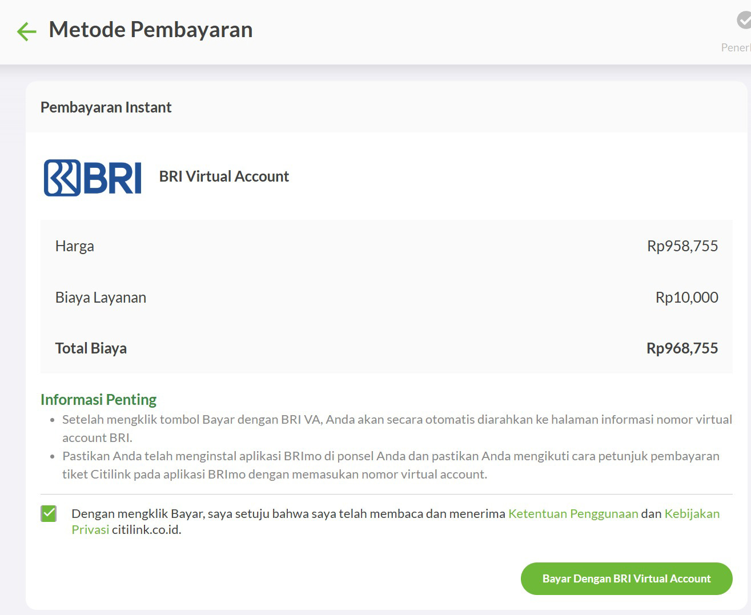Screen dimensions: 751x615
Task: Click the Biaya Layanan label
Action: point(101,298)
